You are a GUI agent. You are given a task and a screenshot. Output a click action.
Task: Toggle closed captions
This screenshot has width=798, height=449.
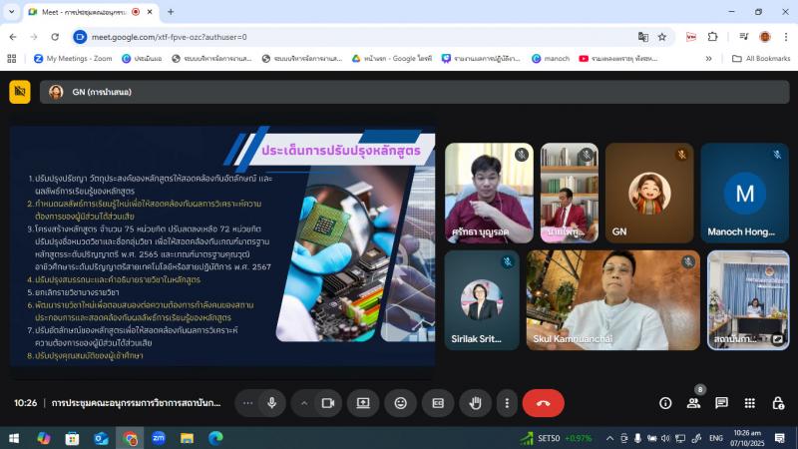point(438,403)
